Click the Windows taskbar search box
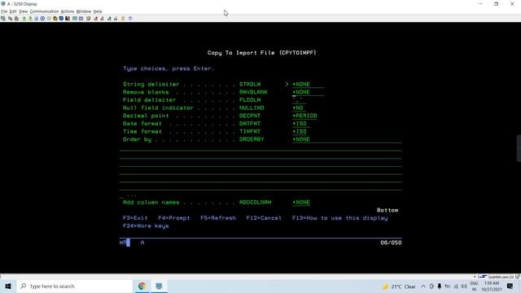 pos(75,286)
